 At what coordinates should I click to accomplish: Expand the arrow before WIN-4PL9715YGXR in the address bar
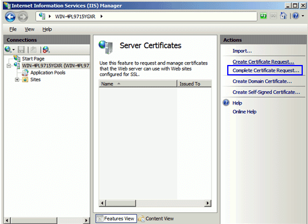(50, 16)
